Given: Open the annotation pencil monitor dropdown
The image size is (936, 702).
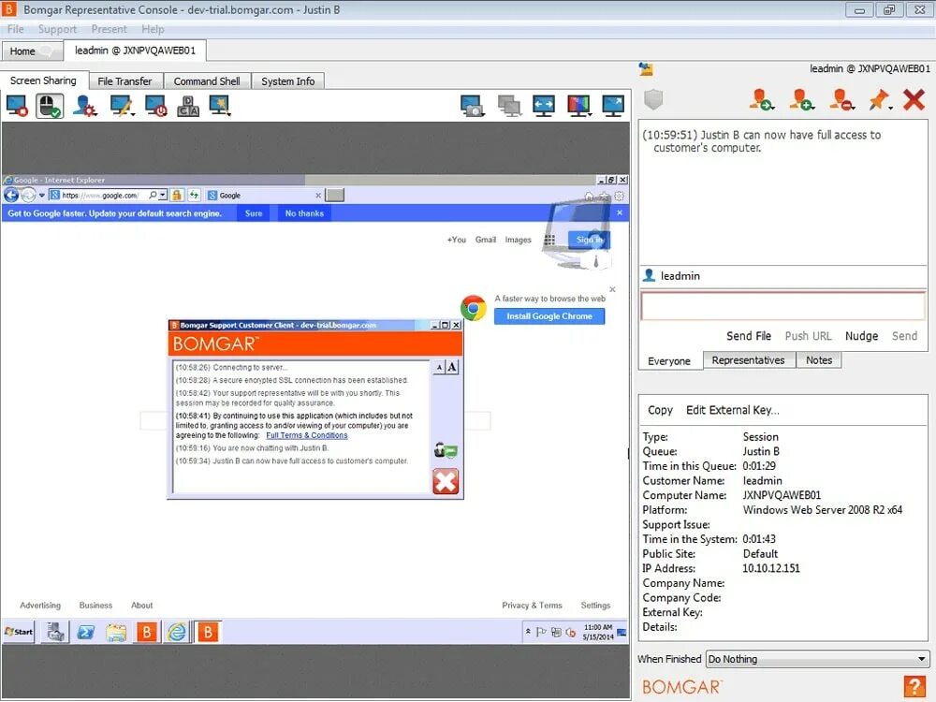Looking at the screenshot, I should (122, 106).
